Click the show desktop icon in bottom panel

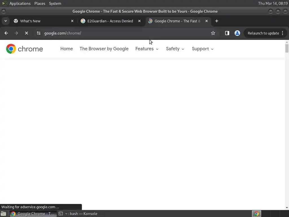pyautogui.click(x=3, y=214)
